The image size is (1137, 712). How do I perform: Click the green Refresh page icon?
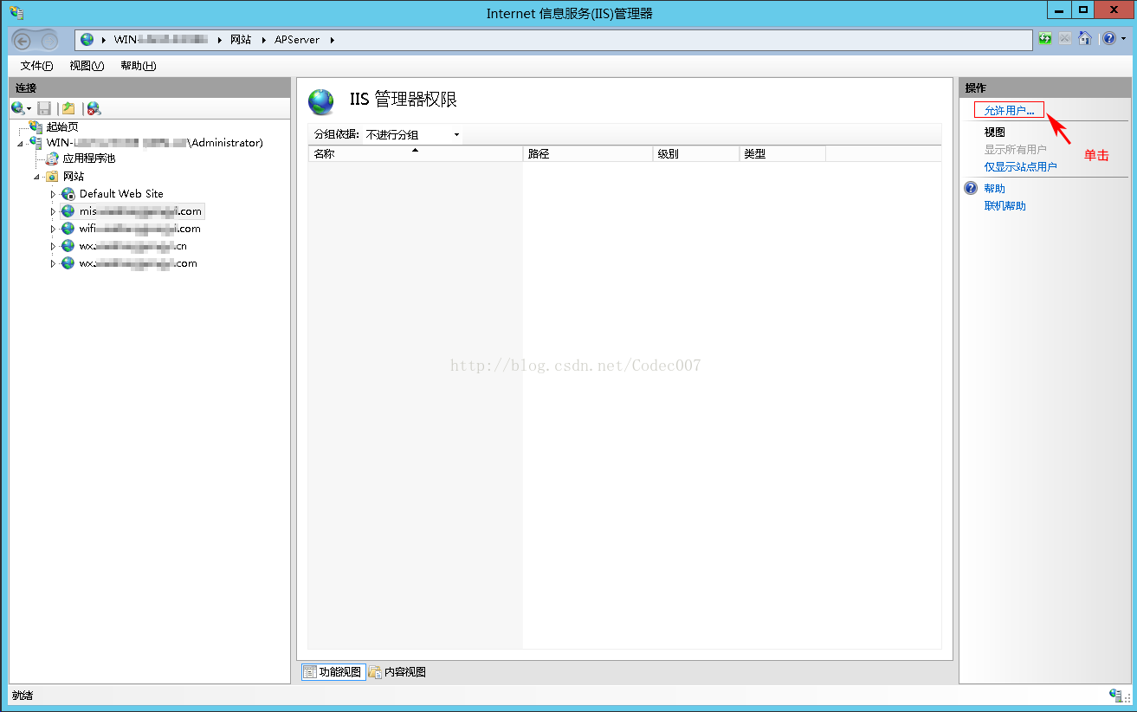click(1045, 39)
